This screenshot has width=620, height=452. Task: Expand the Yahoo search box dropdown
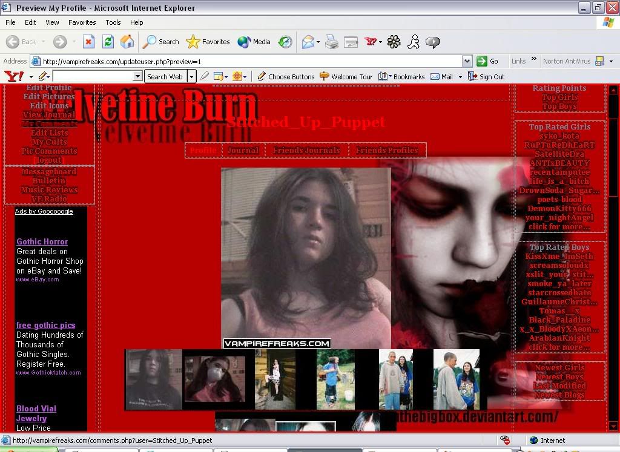137,76
